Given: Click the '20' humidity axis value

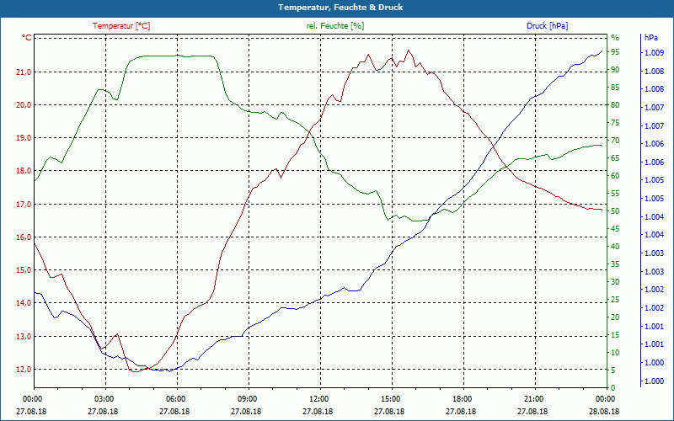Looking at the screenshot, I should point(615,317).
